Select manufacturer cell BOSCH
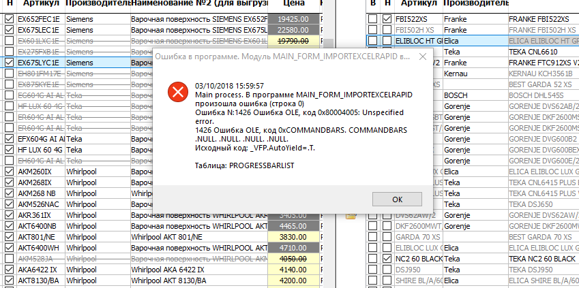Screen dimensions: 579x288 [x=475, y=95]
